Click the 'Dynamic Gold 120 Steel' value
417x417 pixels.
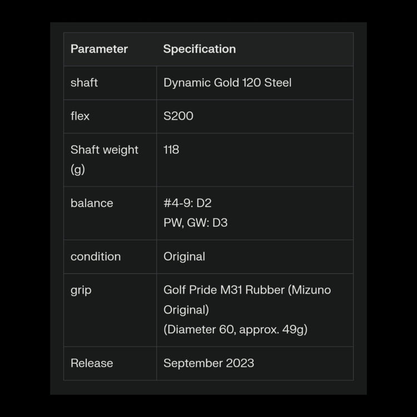click(227, 83)
